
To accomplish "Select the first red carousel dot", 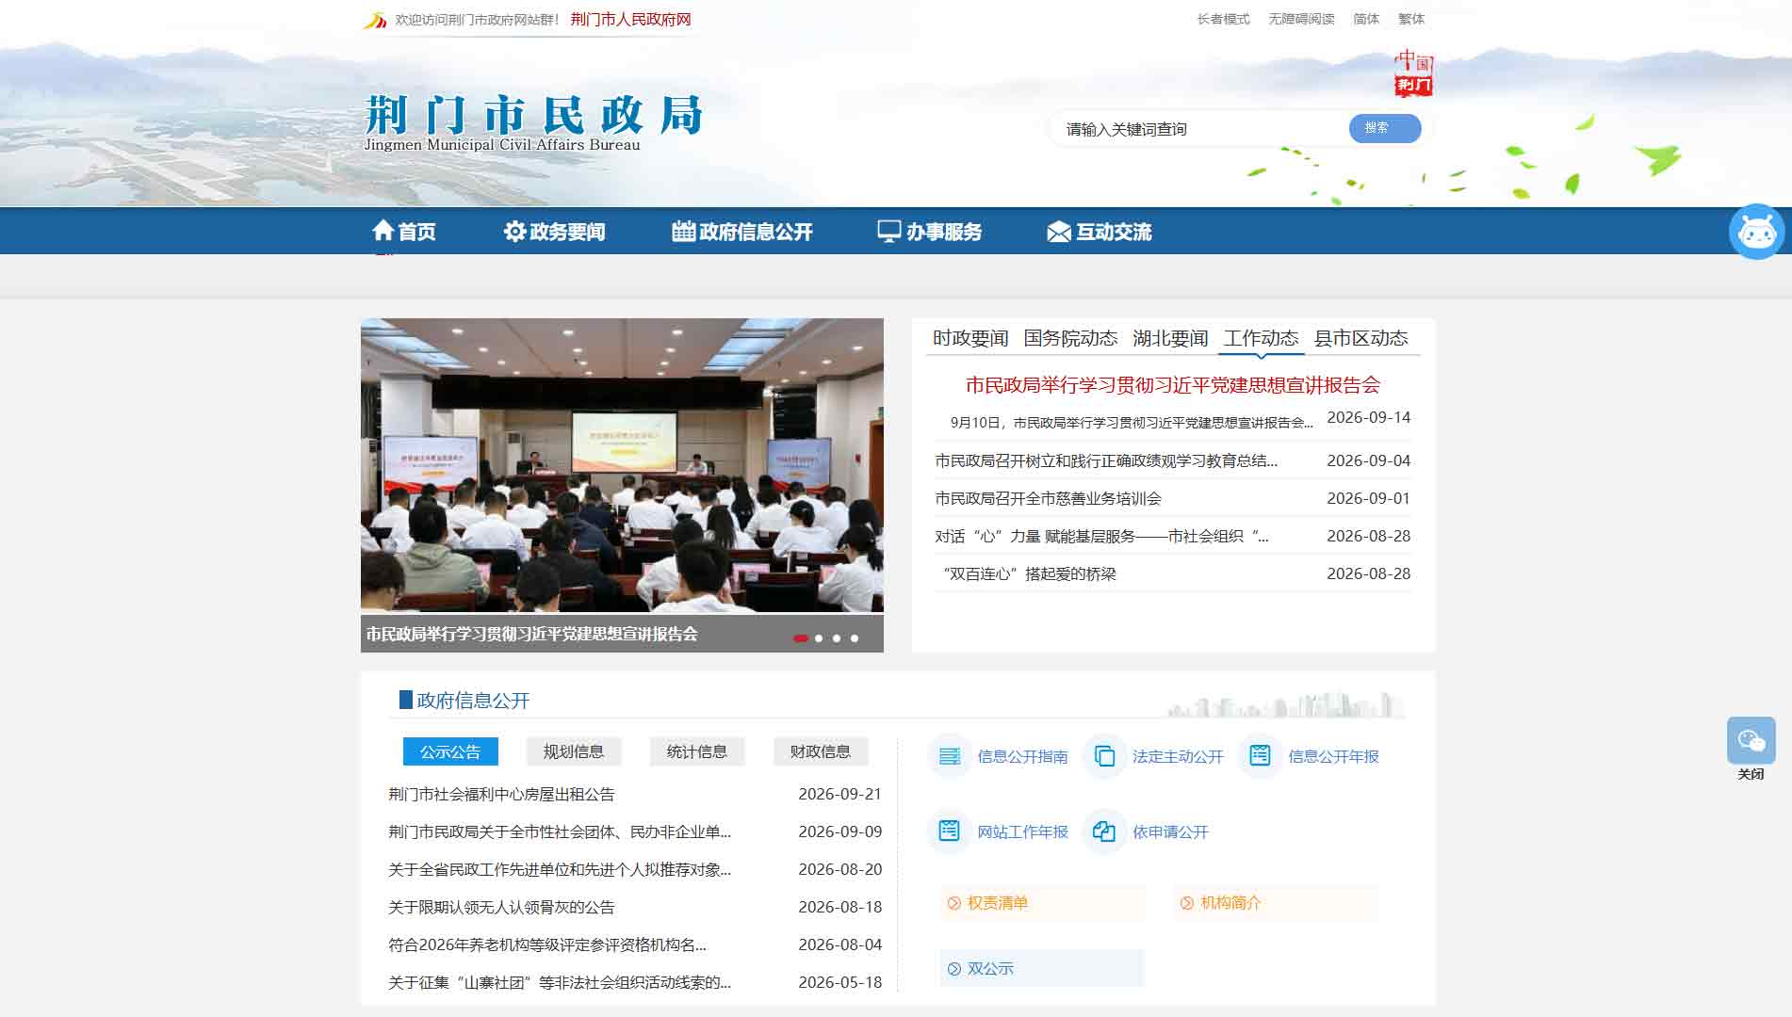I will 801,638.
